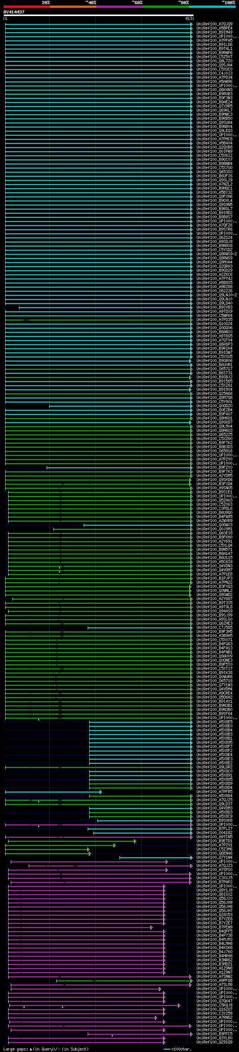
Task: Select hit UniRef100_A7PMC8
Action: [214, 139]
